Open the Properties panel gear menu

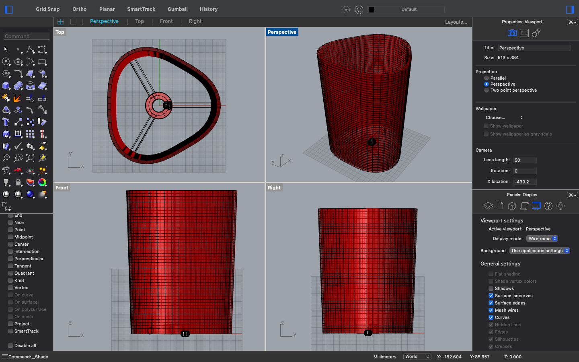572,22
